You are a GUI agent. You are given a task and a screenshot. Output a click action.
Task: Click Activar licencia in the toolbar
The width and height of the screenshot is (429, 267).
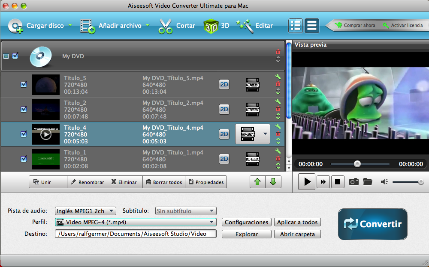(402, 25)
